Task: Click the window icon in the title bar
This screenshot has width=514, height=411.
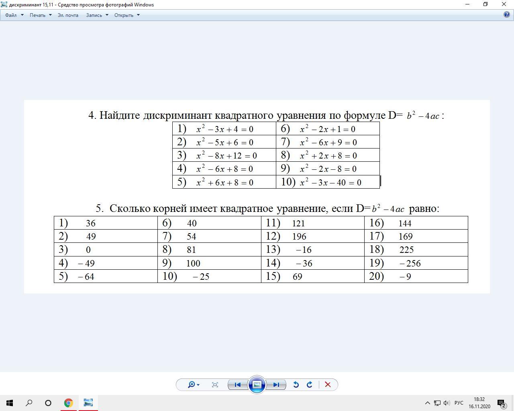Action: pyautogui.click(x=4, y=4)
